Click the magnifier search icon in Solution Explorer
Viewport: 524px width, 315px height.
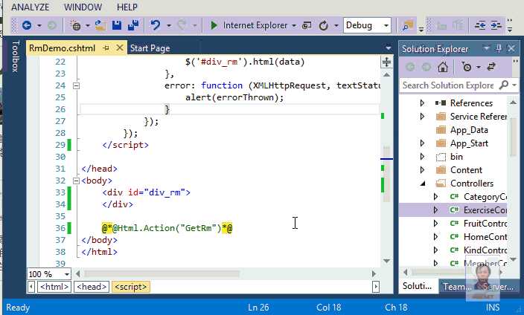pyautogui.click(x=503, y=85)
